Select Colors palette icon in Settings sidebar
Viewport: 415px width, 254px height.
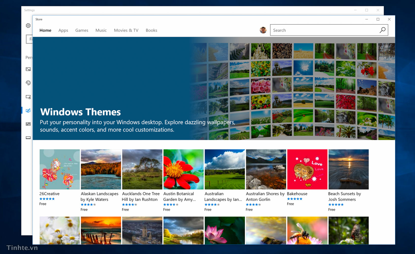[x=28, y=83]
